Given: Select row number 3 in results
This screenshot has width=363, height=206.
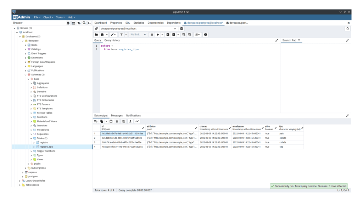Looking at the screenshot, I should 96,142.
